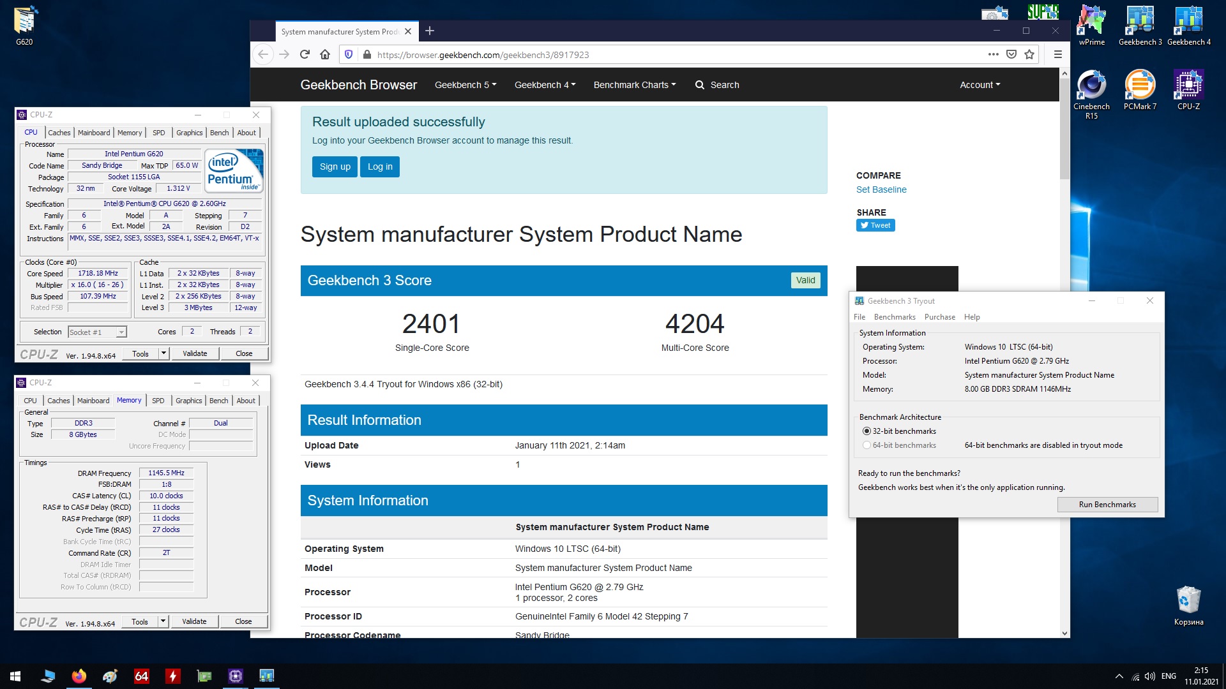Image resolution: width=1226 pixels, height=689 pixels.
Task: Open CPU-Z desktop shortcut
Action: pos(1188,90)
